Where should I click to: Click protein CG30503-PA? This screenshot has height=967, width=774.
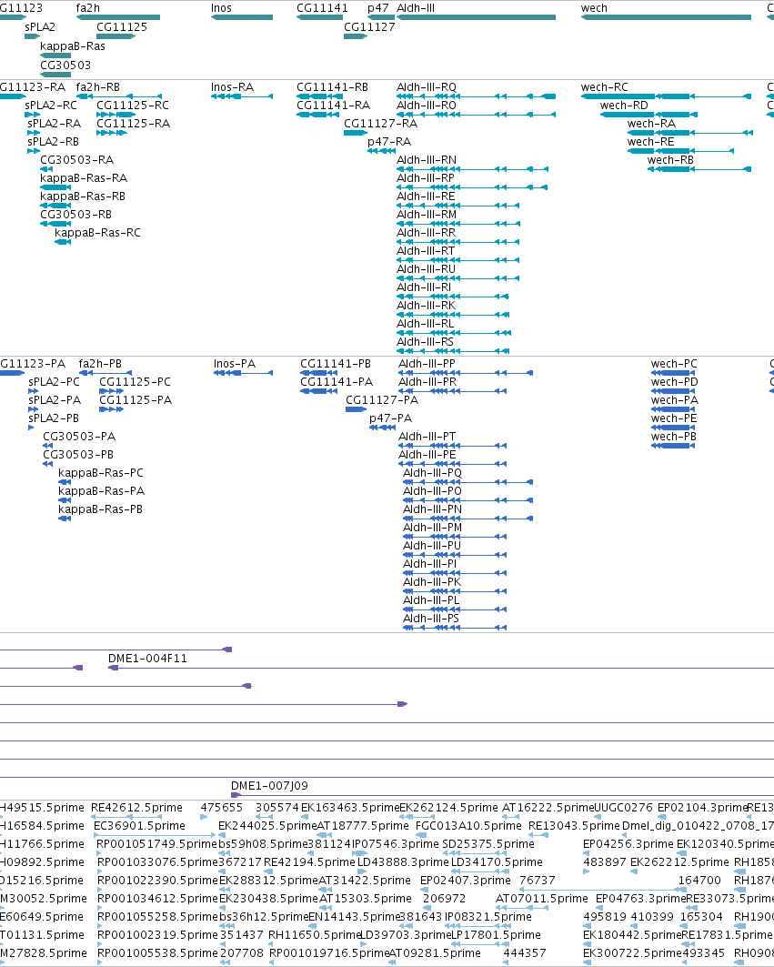[79, 437]
